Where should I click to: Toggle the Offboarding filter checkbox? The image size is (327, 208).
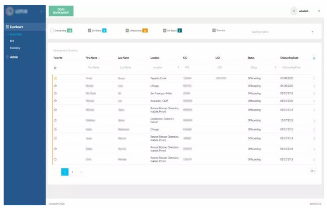127,31
